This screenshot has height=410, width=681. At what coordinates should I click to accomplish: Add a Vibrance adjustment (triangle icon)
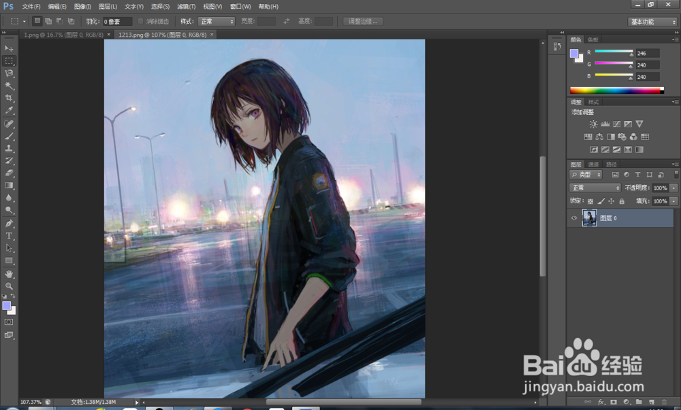[639, 124]
